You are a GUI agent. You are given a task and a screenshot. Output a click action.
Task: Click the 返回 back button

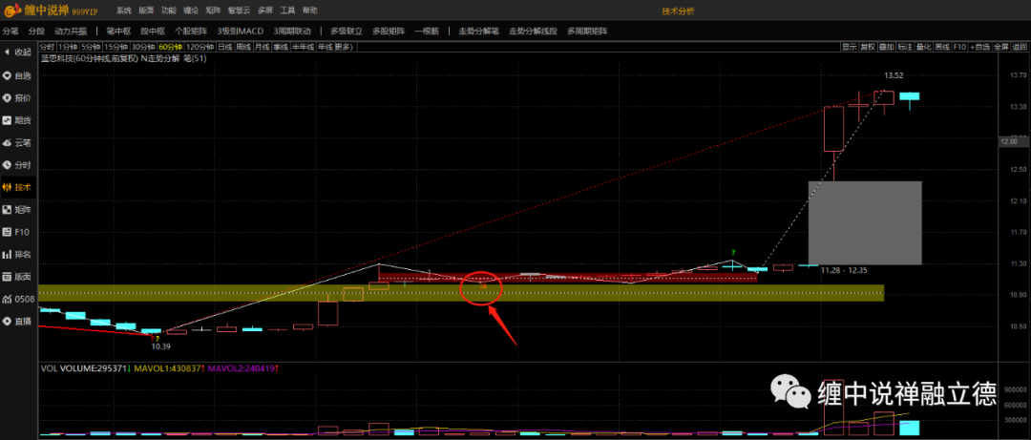(1020, 47)
